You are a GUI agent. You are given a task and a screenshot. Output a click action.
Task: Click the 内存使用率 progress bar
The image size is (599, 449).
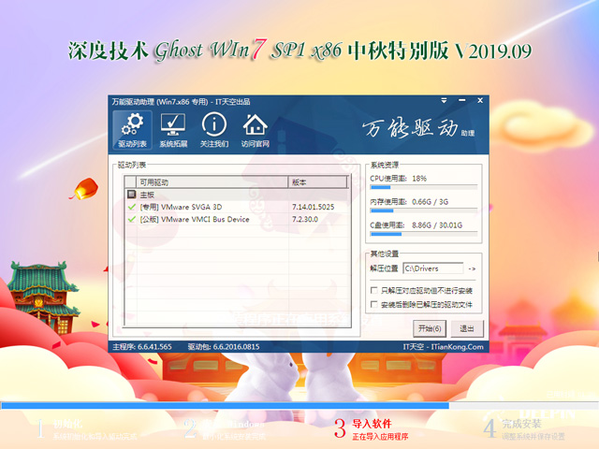pyautogui.click(x=424, y=210)
